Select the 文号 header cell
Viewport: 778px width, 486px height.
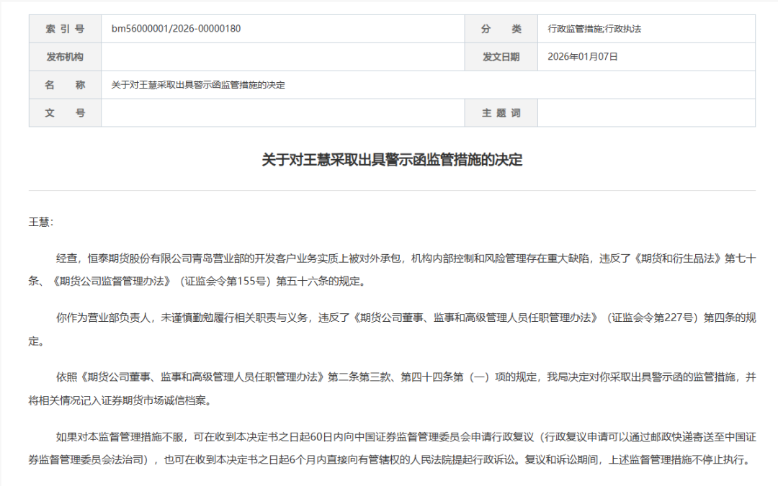point(64,113)
